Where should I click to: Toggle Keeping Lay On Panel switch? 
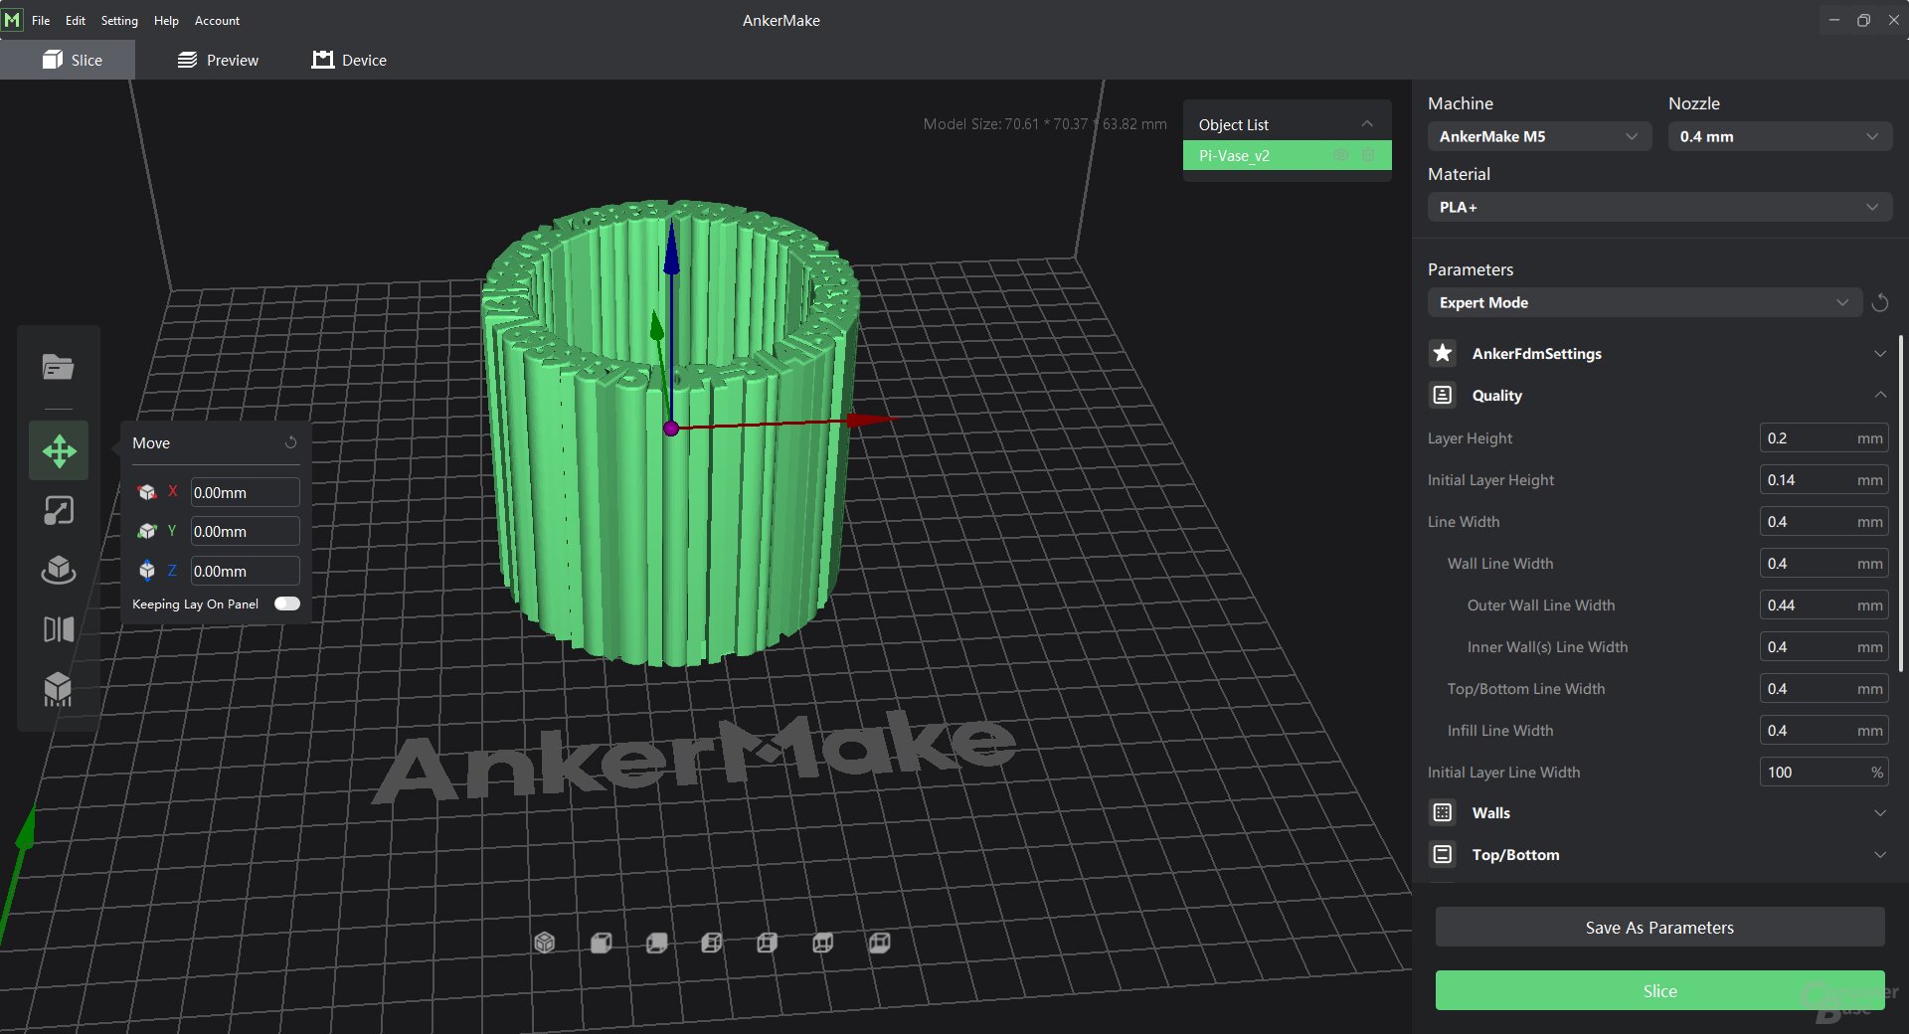(286, 603)
